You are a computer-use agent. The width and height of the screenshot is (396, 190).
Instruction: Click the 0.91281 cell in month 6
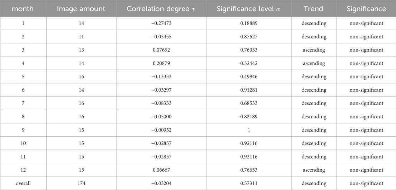click(249, 90)
